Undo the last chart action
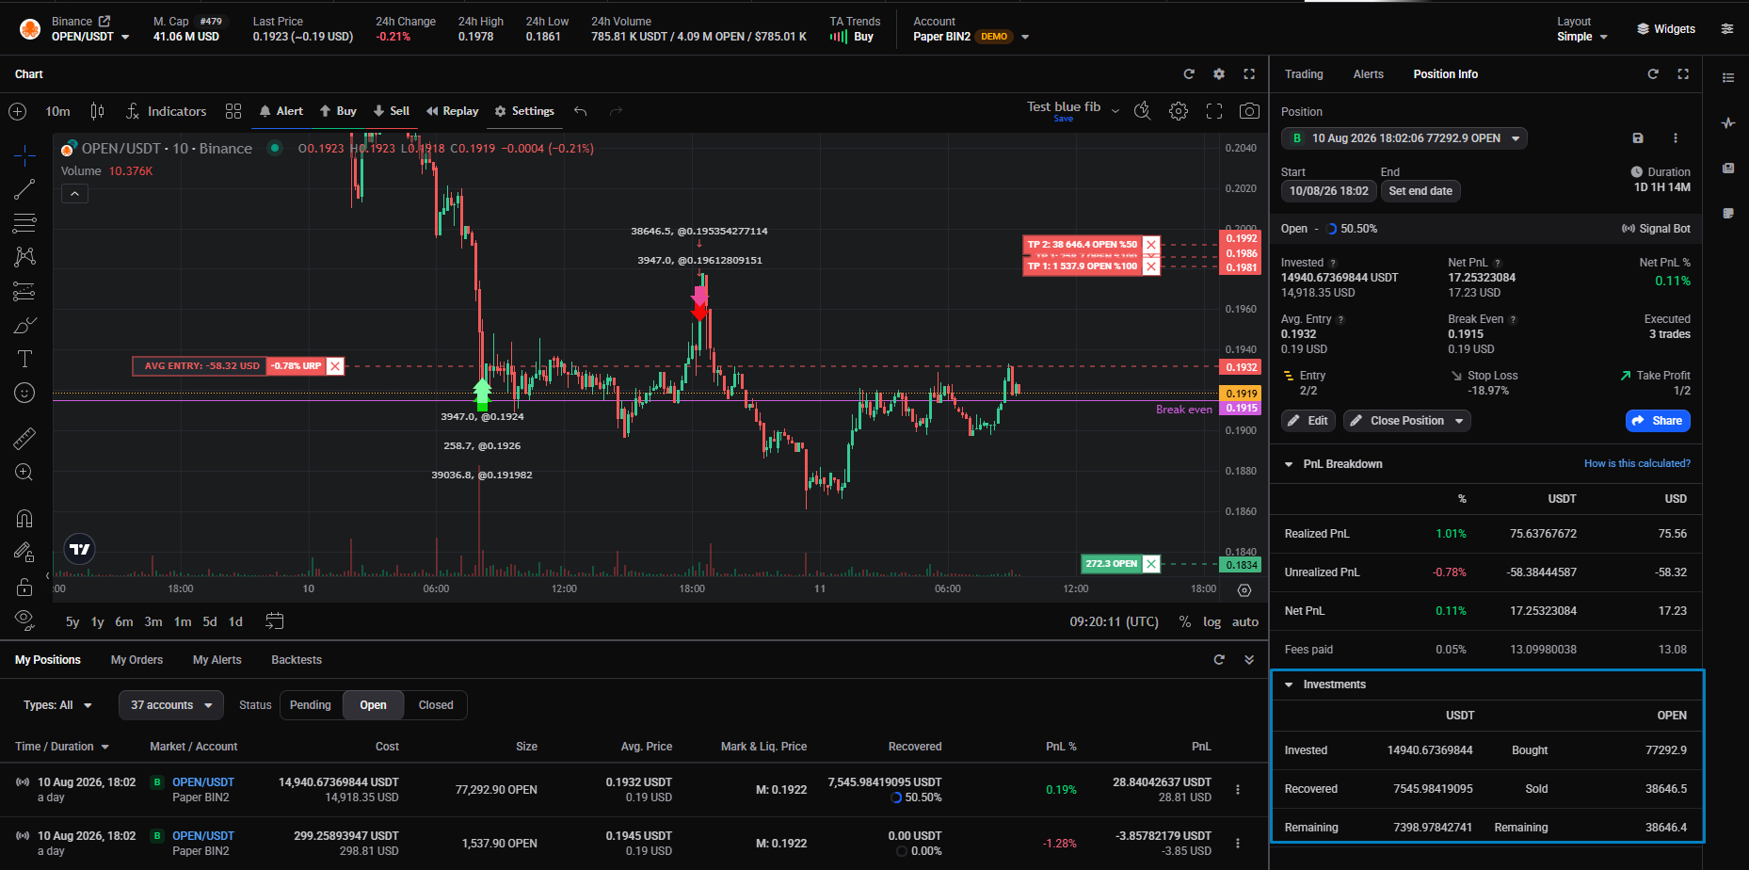 click(x=581, y=111)
